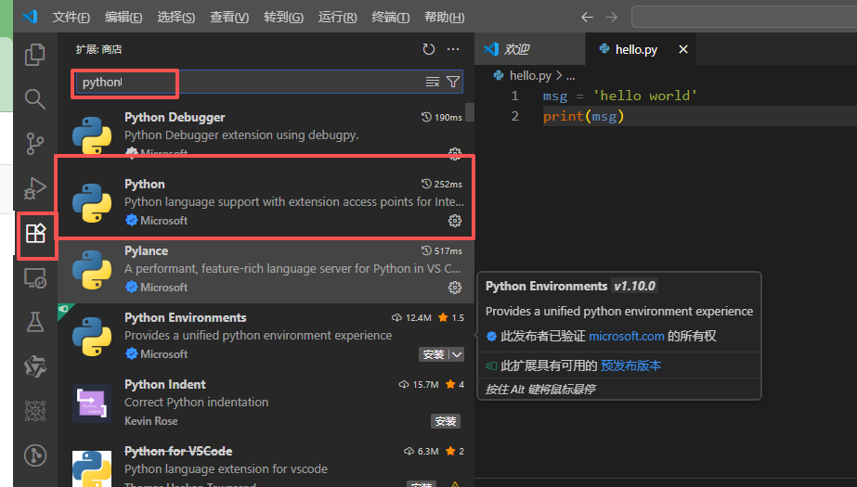Click the VS Code logo in title bar
Viewport: 857px width, 487px height.
point(30,17)
